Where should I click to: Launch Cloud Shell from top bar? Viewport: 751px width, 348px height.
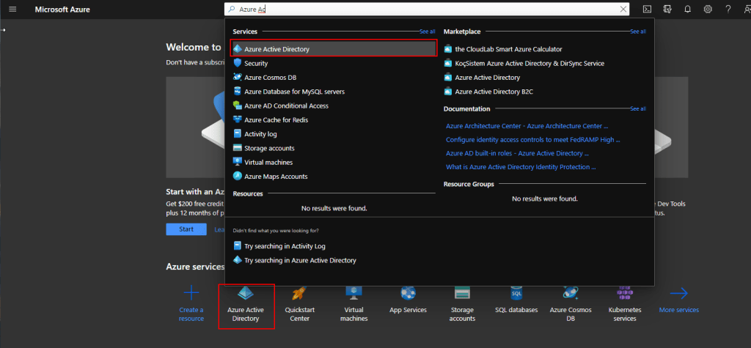[647, 9]
